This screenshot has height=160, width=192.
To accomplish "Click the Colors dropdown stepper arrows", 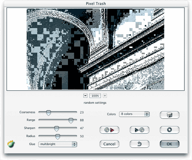I will 147,114.
